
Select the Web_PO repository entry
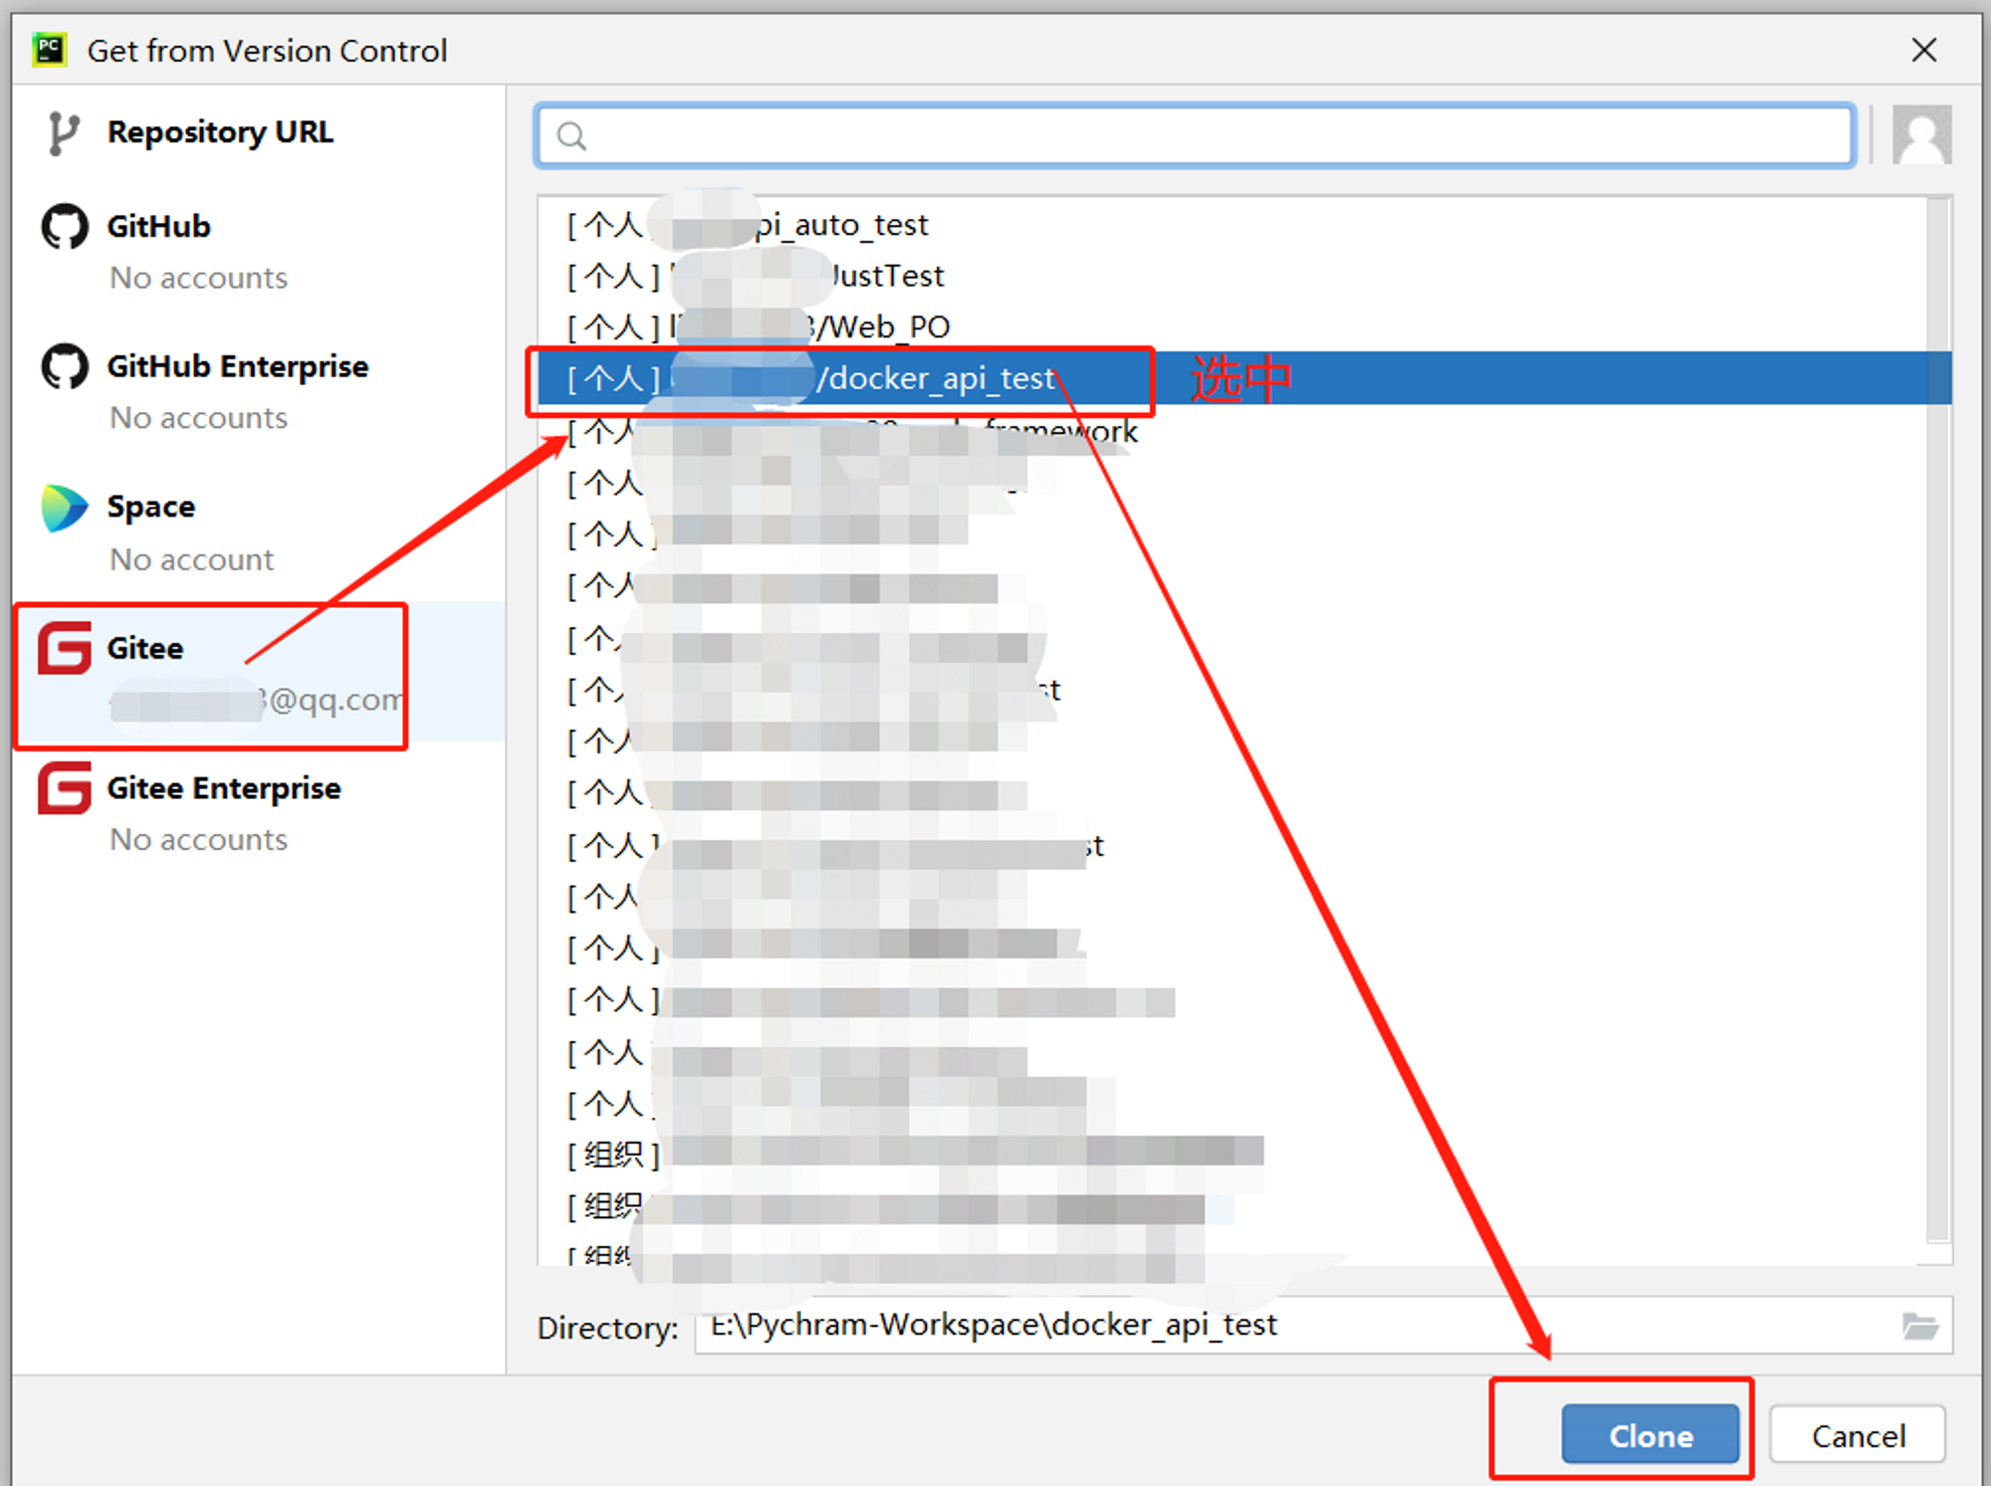click(x=886, y=326)
